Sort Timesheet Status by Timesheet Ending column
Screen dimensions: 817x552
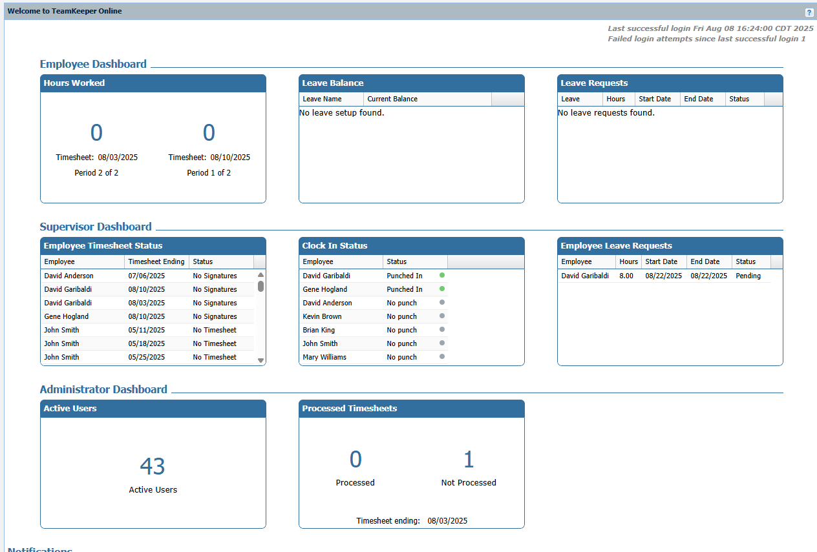point(157,261)
